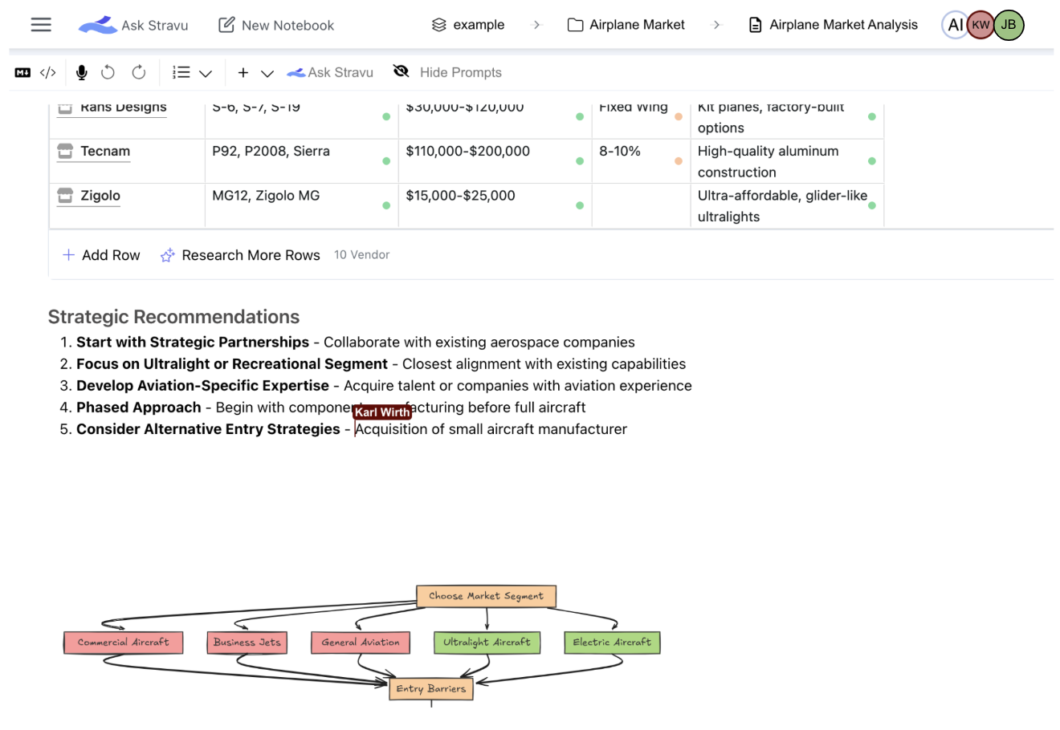The width and height of the screenshot is (1060, 730).
Task: Open the example workspace breadcrumb
Action: click(468, 25)
